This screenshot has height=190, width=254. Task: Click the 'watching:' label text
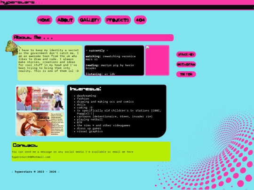pos(93,56)
